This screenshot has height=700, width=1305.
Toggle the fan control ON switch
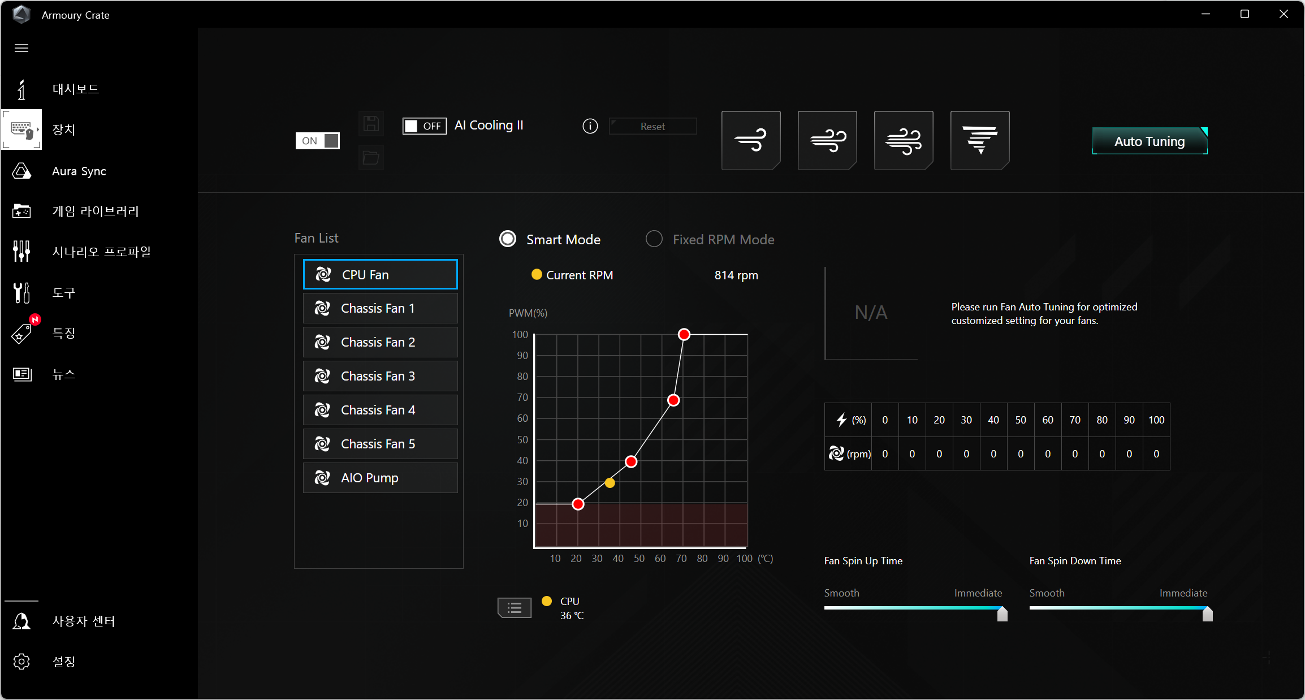[317, 141]
